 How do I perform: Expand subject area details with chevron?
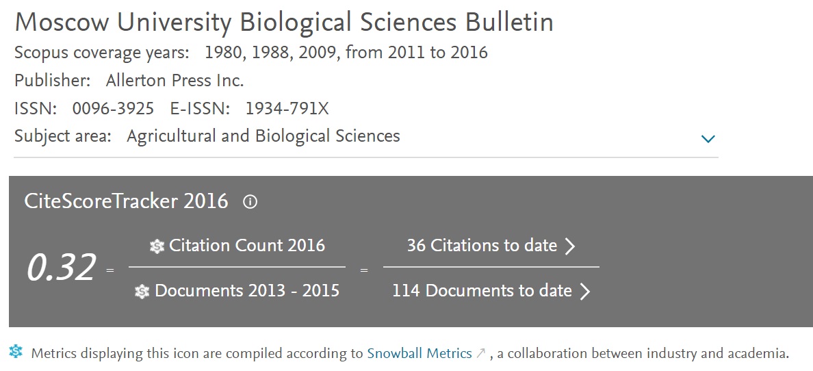708,138
